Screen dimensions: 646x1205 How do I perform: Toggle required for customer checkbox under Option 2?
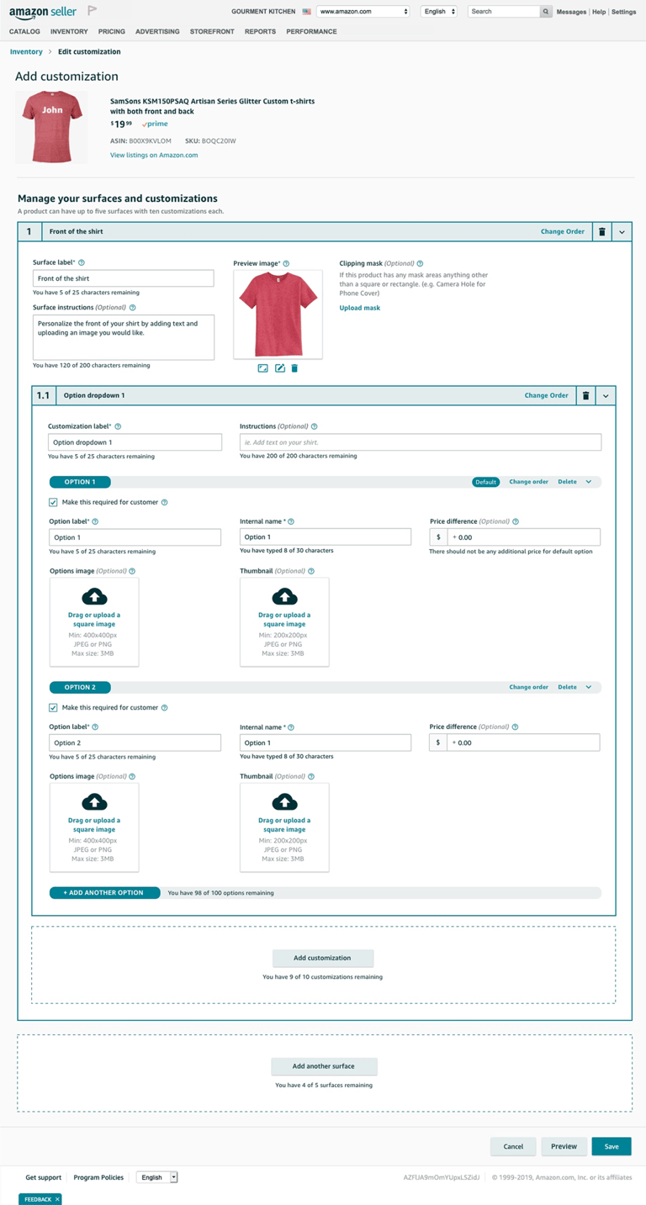pyautogui.click(x=53, y=707)
